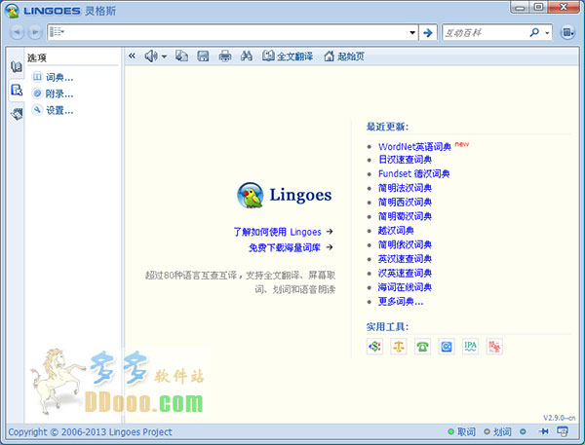
Task: Click V2.9.0-cn version text
Action: [559, 418]
